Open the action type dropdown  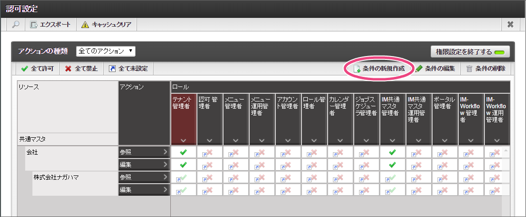click(106, 51)
